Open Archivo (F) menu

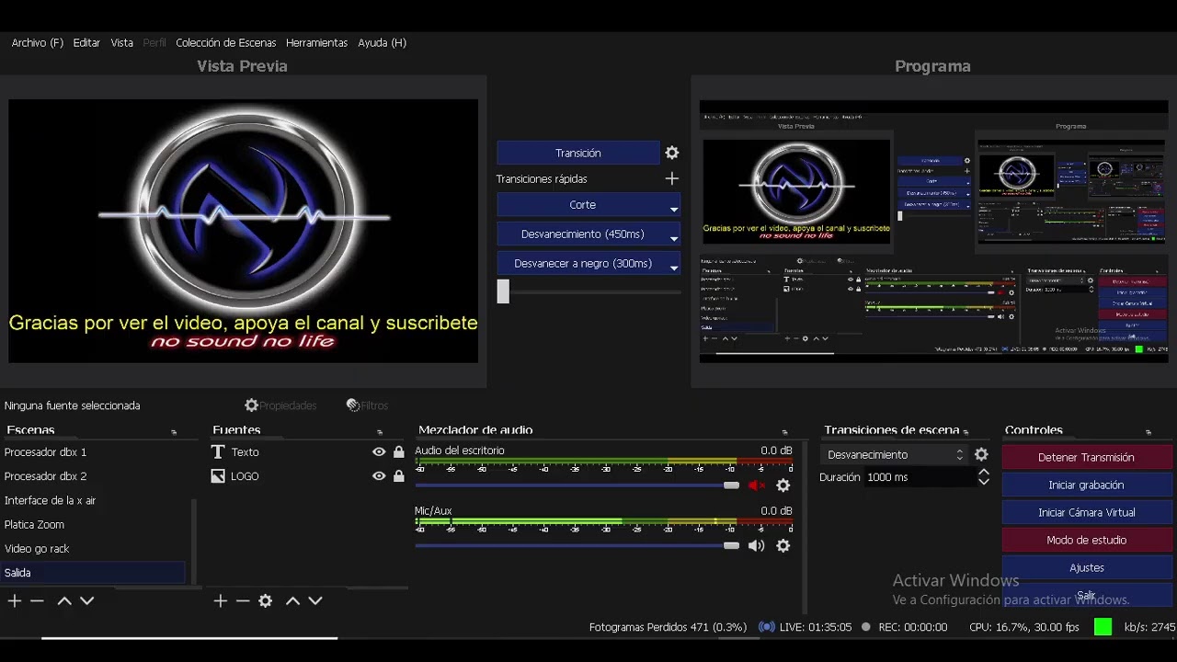pos(38,42)
